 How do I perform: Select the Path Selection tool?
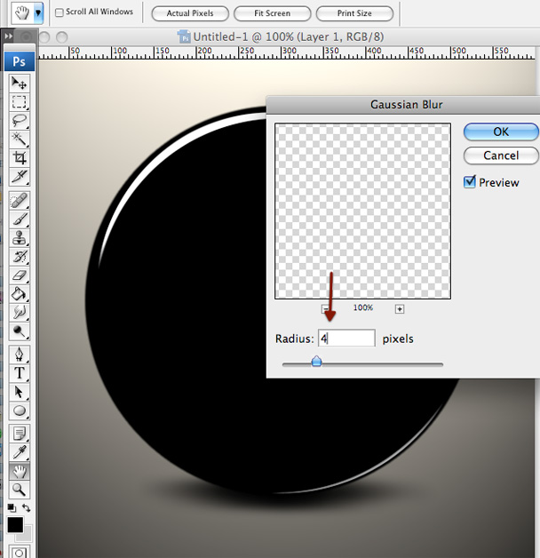(x=19, y=392)
